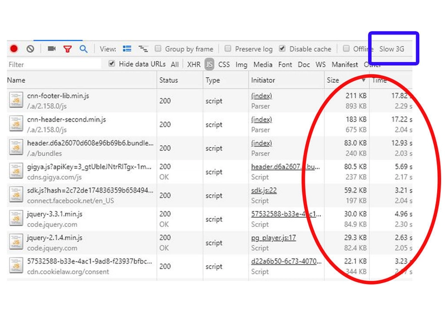This screenshot has width=445, height=333.
Task: Switch to large request rows view
Action: click(127, 49)
